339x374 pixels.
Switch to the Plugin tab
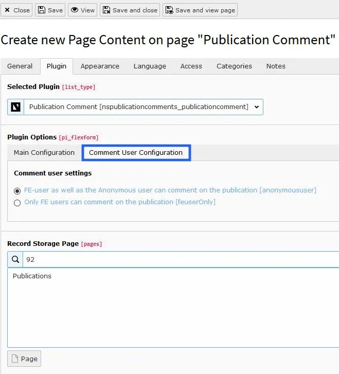[57, 66]
